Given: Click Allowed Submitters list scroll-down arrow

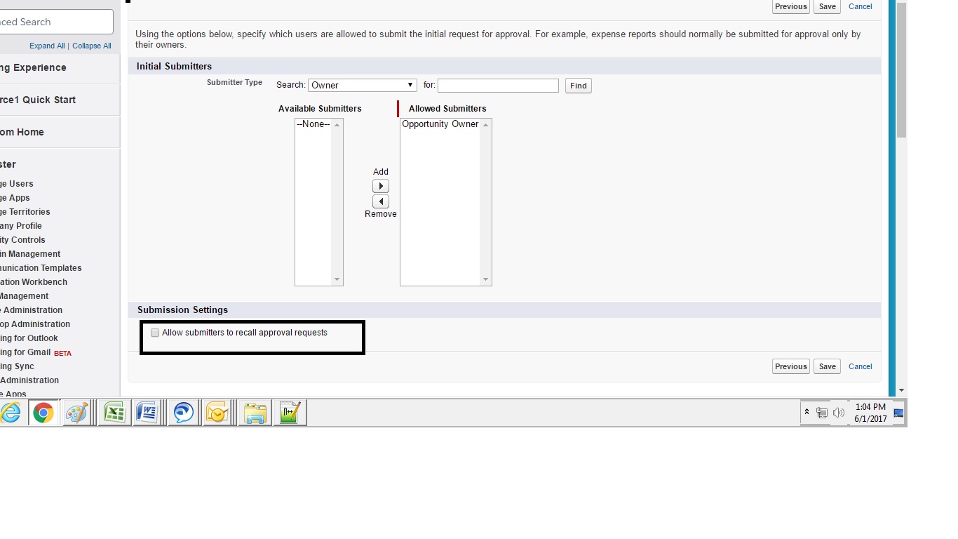Looking at the screenshot, I should 485,279.
